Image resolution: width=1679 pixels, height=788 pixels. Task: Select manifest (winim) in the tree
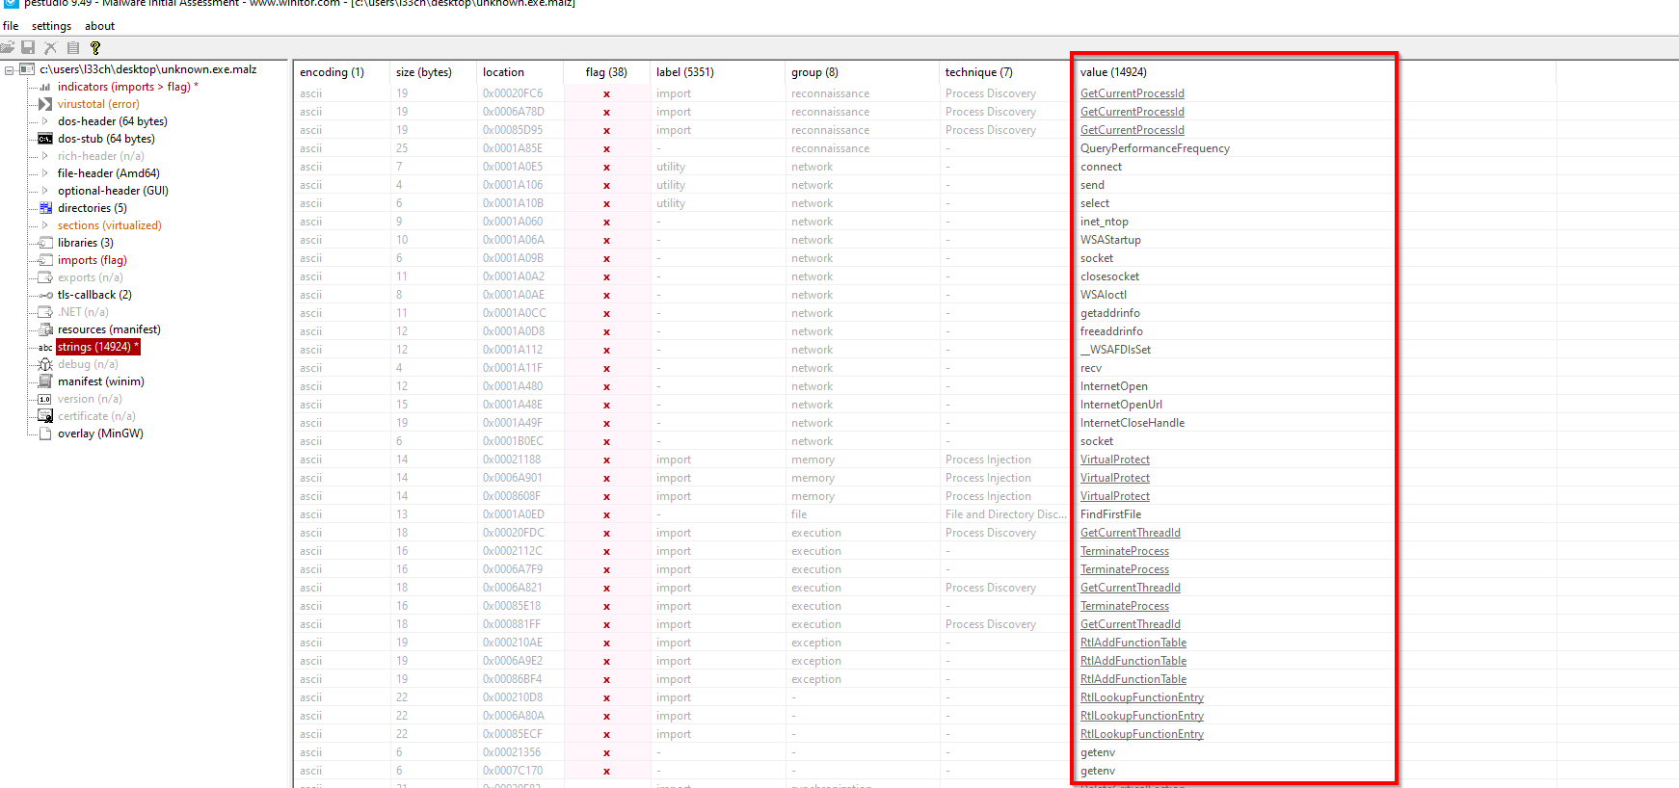click(x=100, y=381)
